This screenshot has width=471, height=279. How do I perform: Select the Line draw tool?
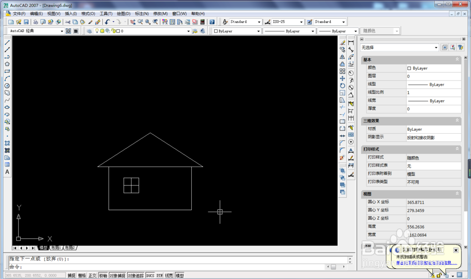coord(7,43)
